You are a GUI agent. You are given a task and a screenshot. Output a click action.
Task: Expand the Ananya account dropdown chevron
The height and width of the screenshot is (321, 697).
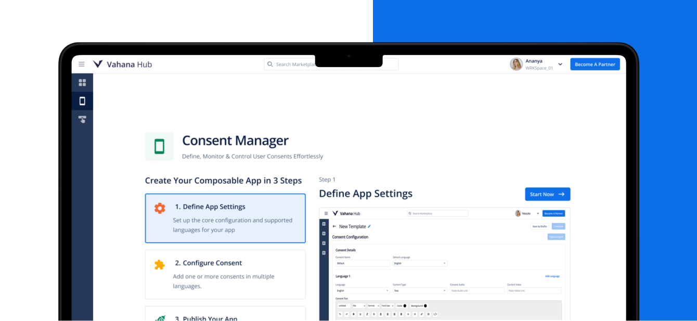(560, 64)
